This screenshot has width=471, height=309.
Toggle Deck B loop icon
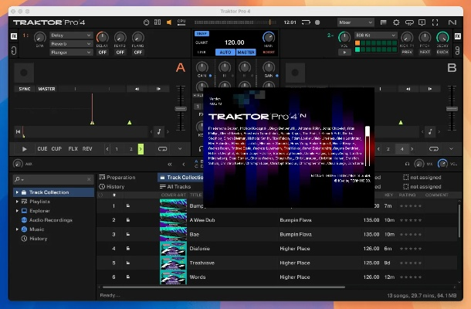[x=434, y=149]
